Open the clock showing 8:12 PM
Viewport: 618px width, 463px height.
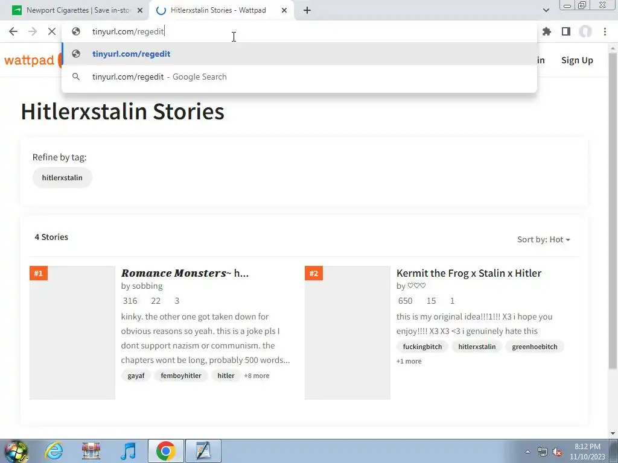click(x=587, y=452)
